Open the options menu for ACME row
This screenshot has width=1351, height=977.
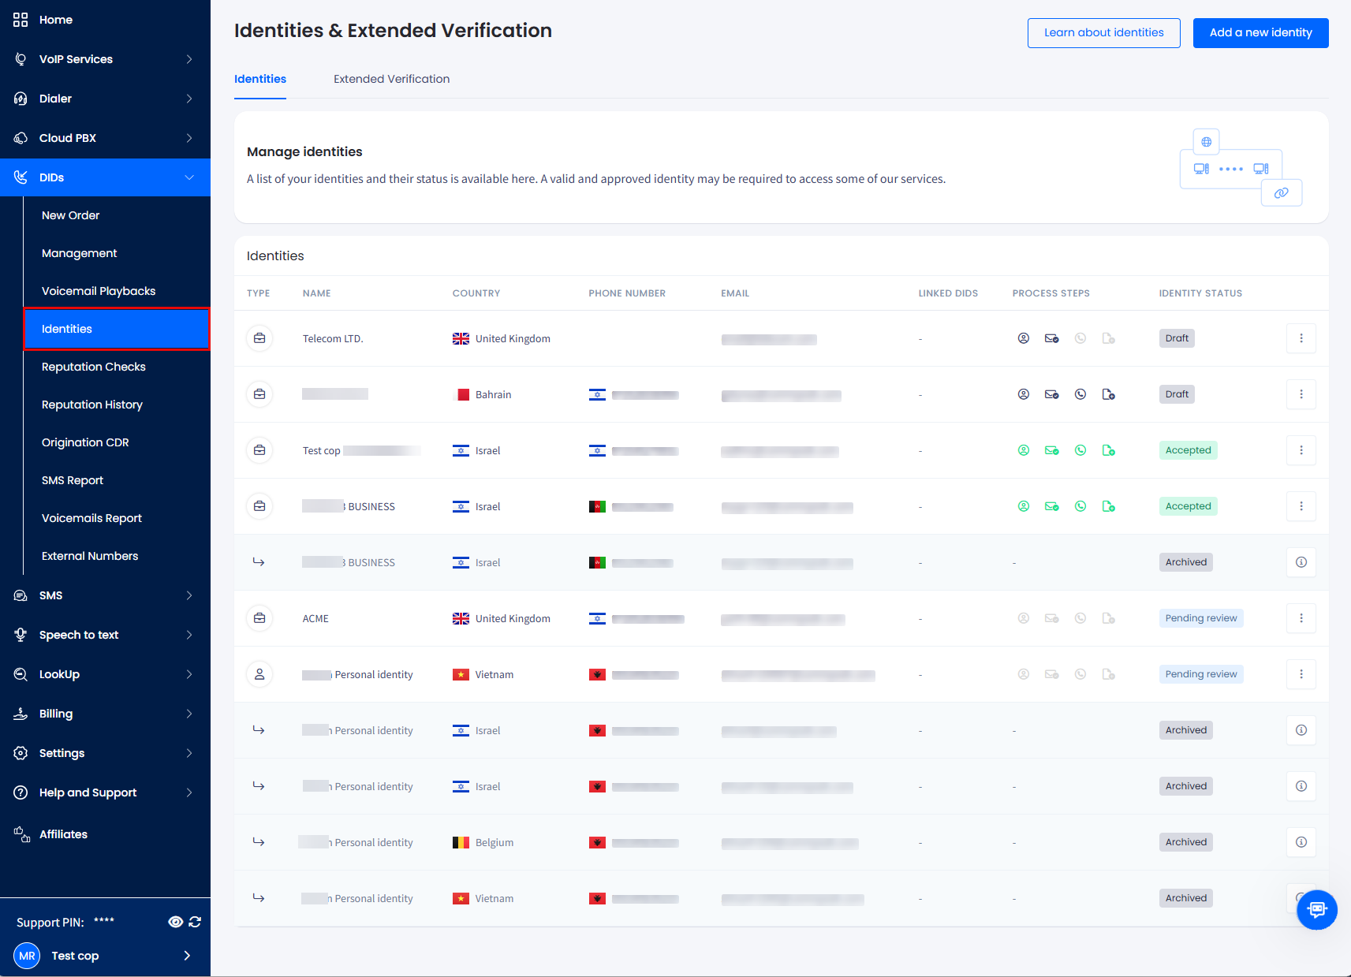(1301, 618)
